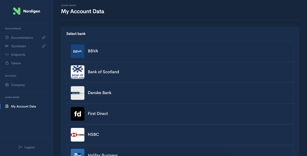Click the Nordigen logo icon

click(17, 11)
